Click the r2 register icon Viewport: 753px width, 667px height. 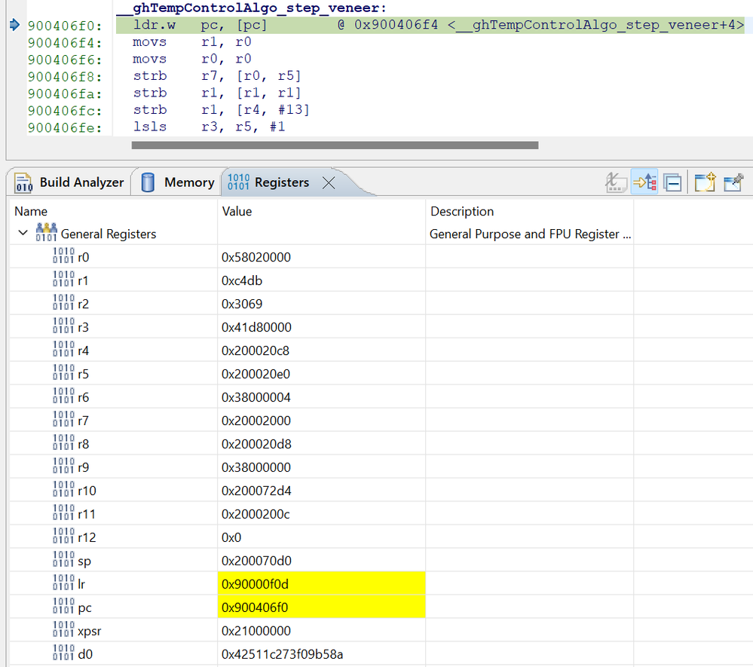tap(63, 303)
